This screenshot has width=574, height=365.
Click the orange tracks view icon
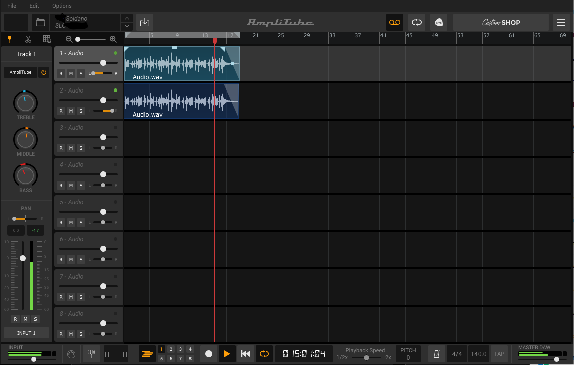147,354
